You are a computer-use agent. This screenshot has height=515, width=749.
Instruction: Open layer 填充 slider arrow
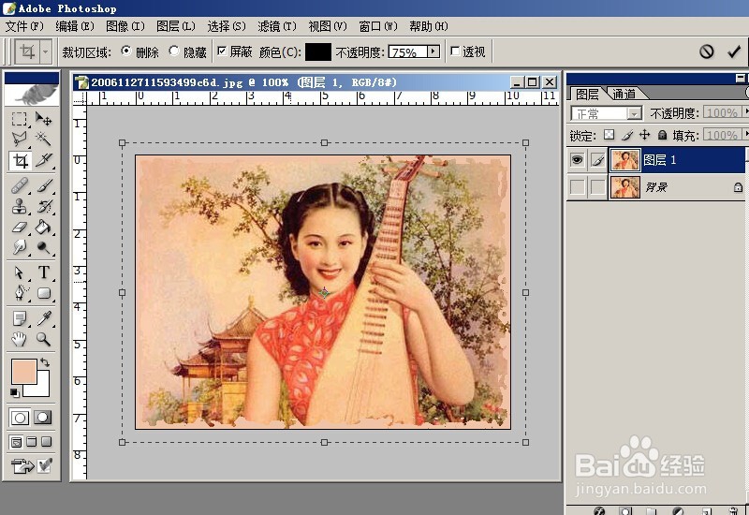point(746,134)
